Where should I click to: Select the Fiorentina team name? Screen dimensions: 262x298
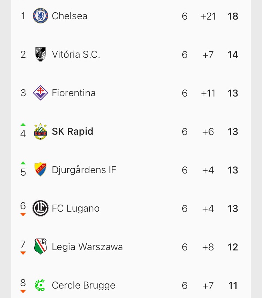73,93
